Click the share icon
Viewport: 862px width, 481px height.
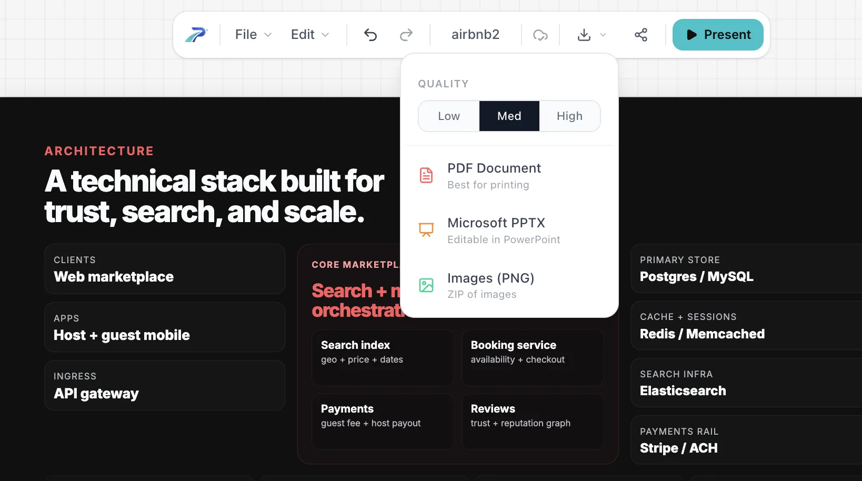point(640,34)
